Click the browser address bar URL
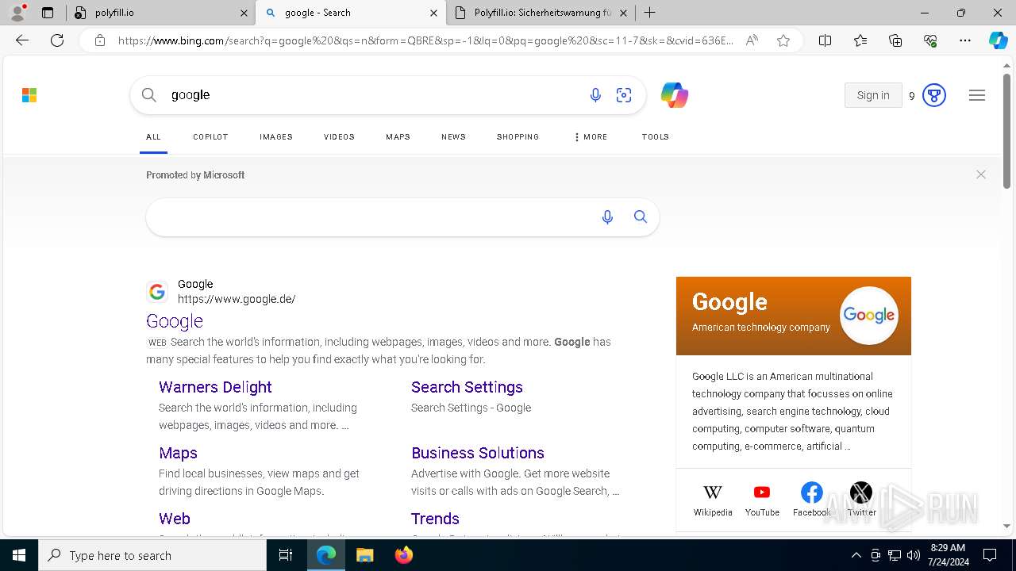 425,40
